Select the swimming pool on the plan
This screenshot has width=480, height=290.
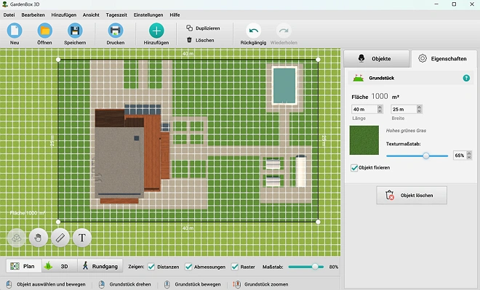click(284, 86)
